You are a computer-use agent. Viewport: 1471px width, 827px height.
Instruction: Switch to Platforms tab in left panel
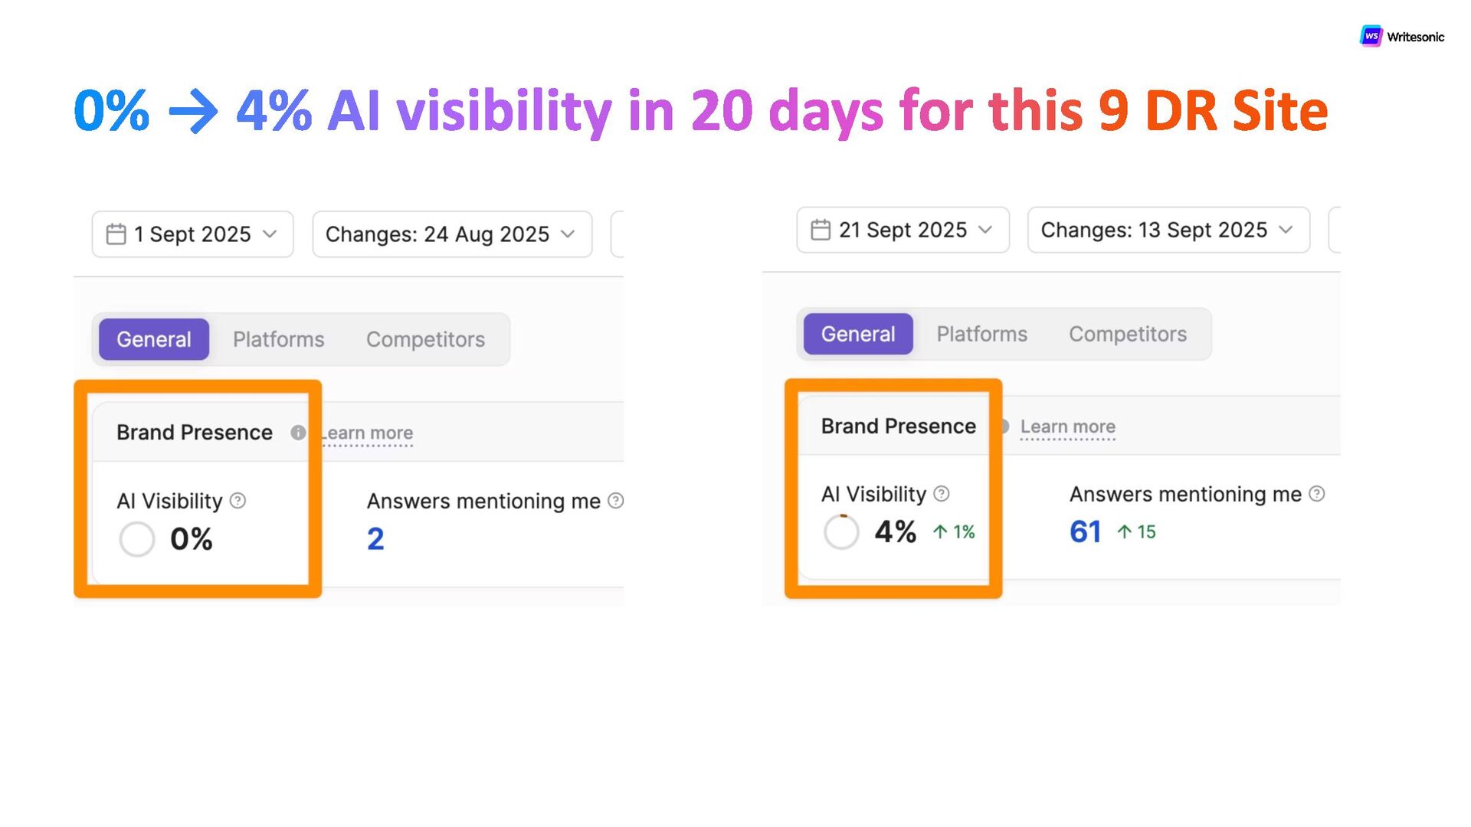(278, 339)
